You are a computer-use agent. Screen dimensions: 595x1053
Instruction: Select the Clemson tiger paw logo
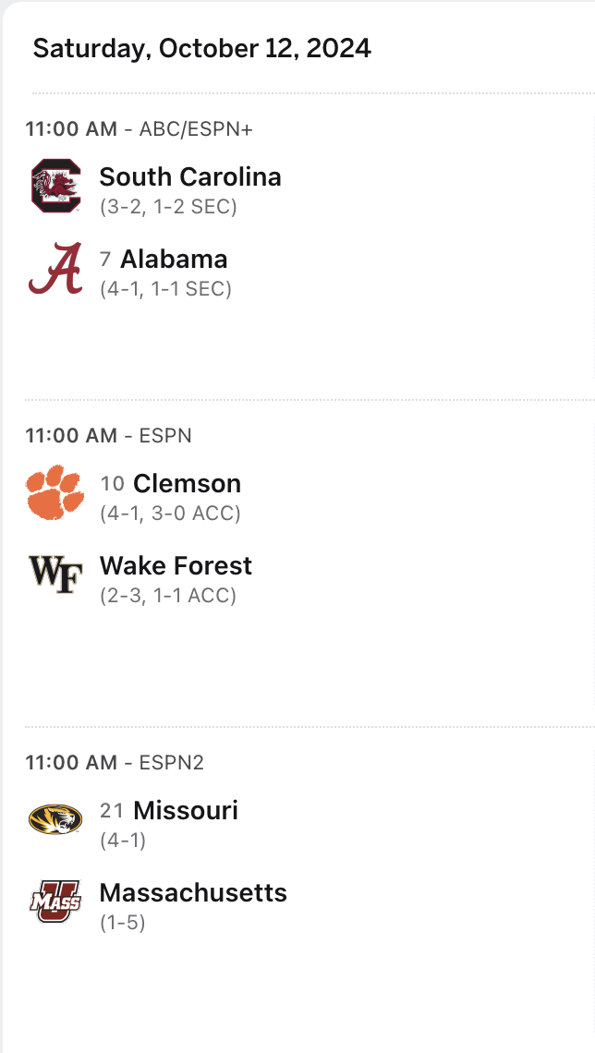click(55, 492)
